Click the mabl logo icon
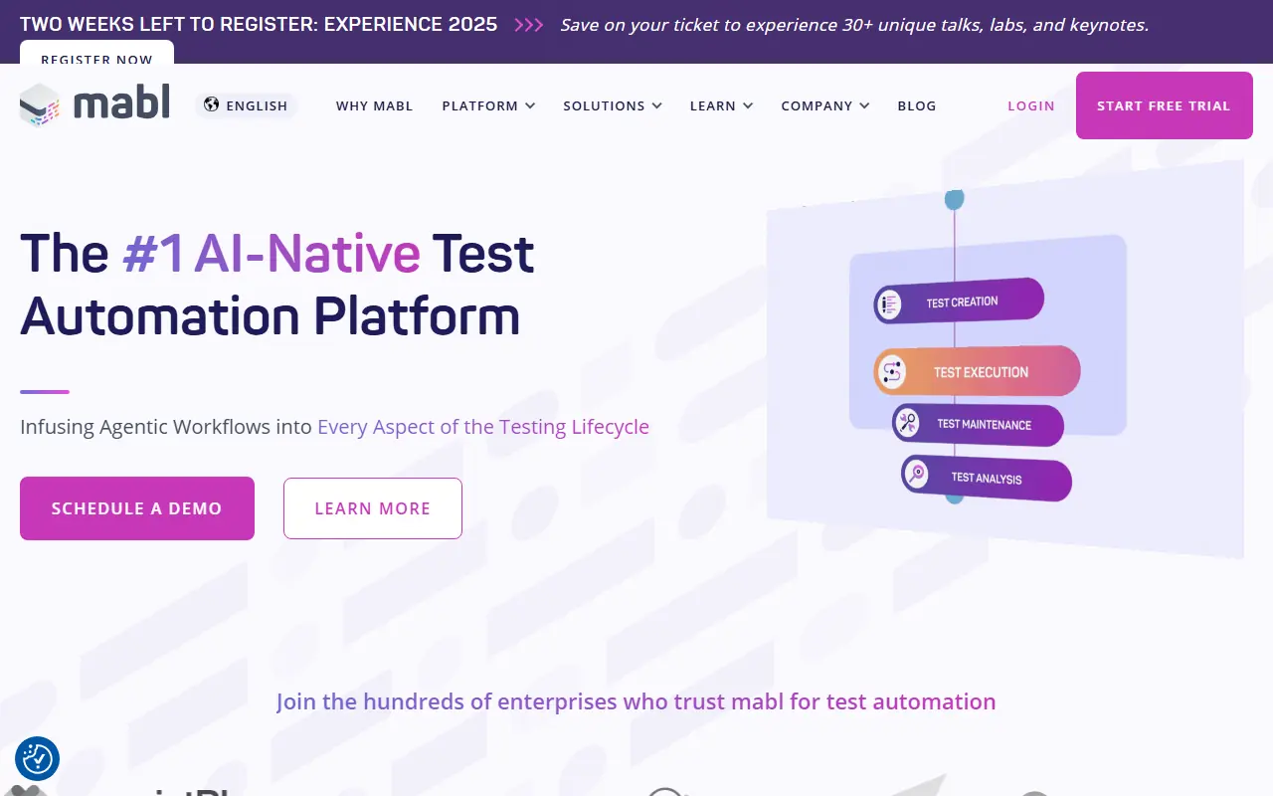Screen dimensions: 1273x796 (41, 104)
